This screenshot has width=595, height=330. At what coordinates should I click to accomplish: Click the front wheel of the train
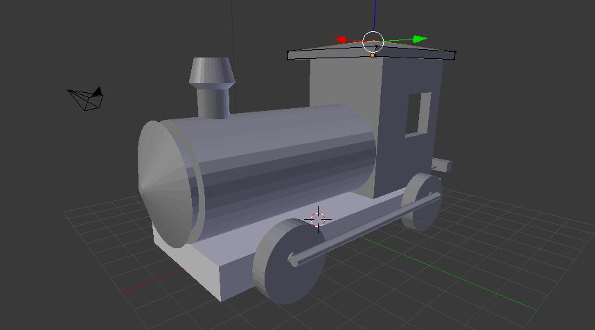tap(289, 261)
